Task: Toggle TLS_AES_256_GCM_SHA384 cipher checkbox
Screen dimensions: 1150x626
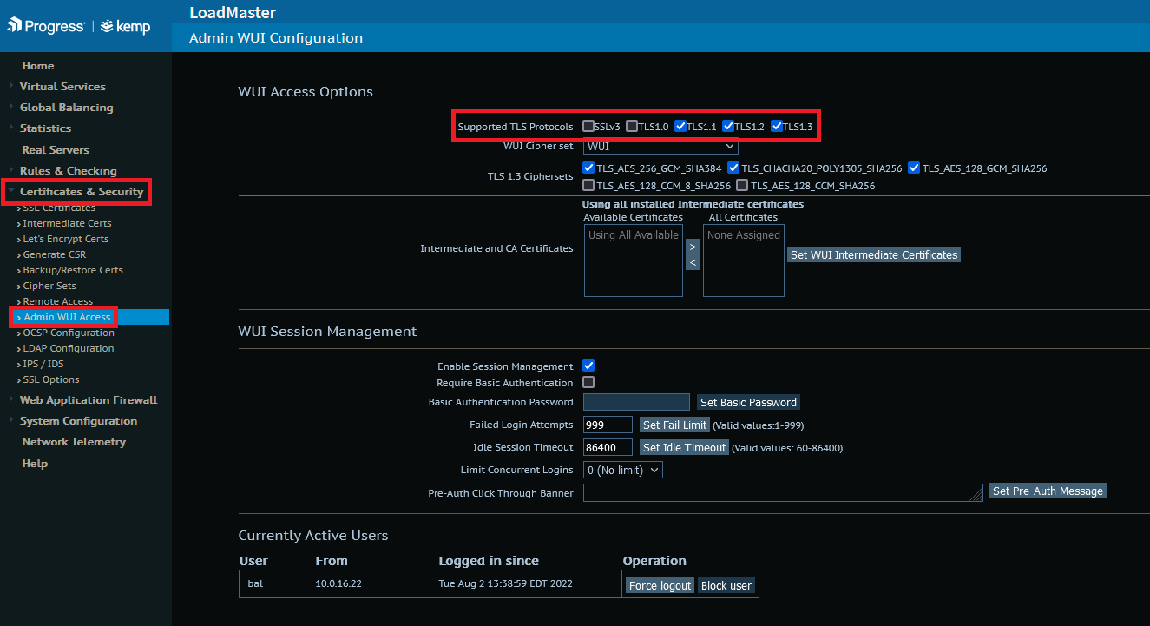Action: point(589,168)
